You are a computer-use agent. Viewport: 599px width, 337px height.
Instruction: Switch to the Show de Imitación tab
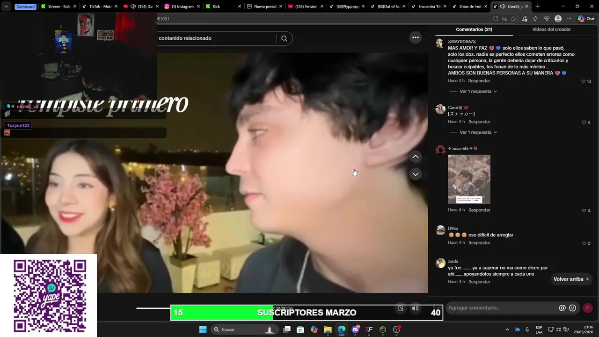[470, 7]
